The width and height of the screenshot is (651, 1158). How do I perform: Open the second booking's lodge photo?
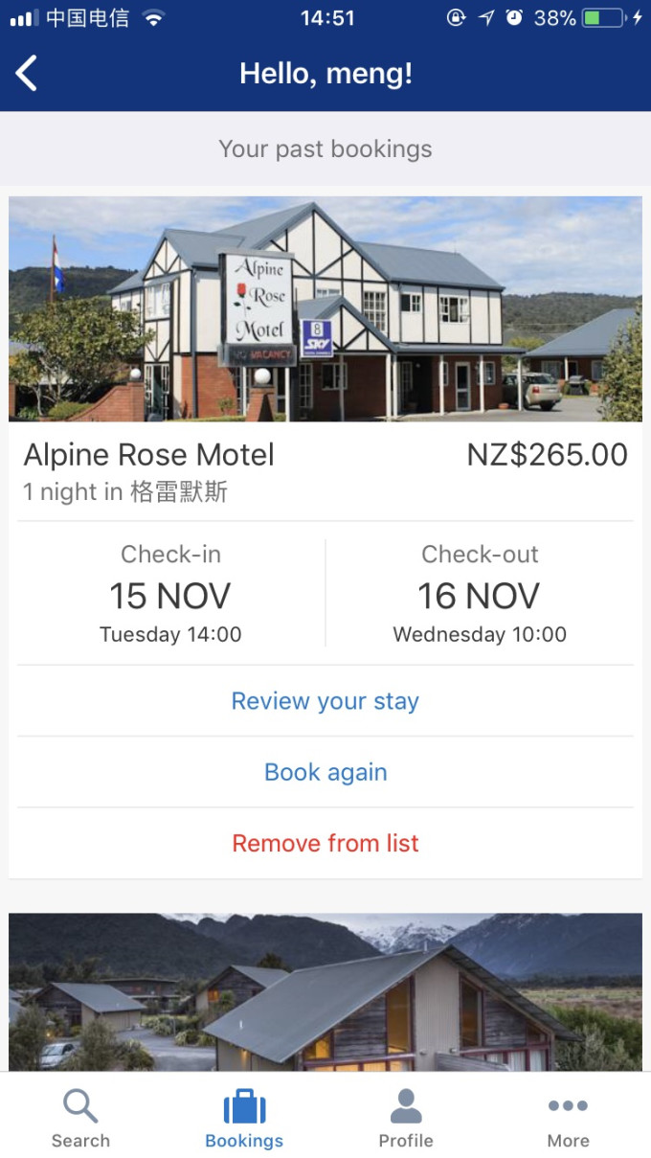[x=325, y=991]
